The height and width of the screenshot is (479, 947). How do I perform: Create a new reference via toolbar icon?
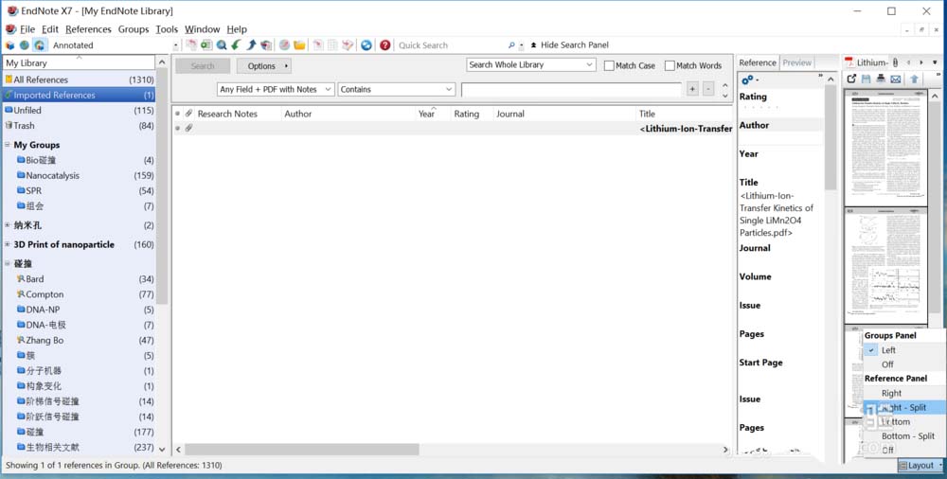click(206, 45)
